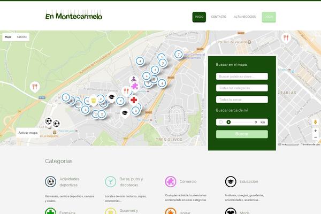Open the red cross pharmacy marker on the map

[134, 100]
